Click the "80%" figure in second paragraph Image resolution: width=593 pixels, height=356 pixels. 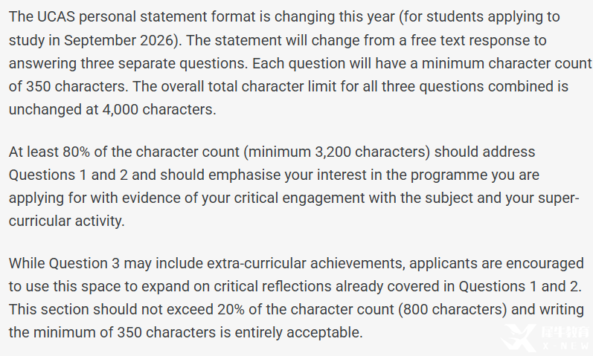(76, 152)
